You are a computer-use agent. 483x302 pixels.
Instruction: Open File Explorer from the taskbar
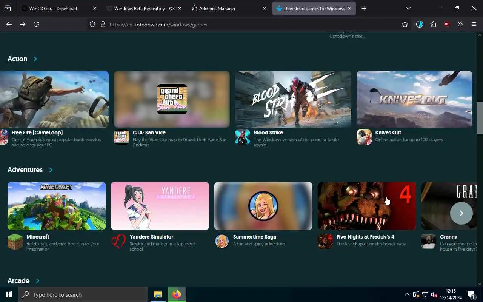(158, 294)
